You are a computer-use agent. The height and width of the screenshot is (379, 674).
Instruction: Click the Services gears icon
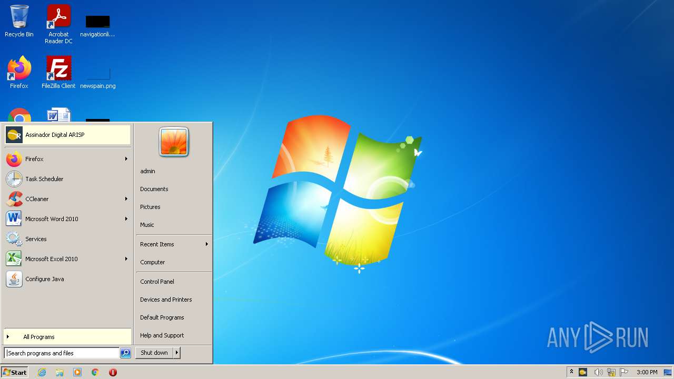[14, 239]
